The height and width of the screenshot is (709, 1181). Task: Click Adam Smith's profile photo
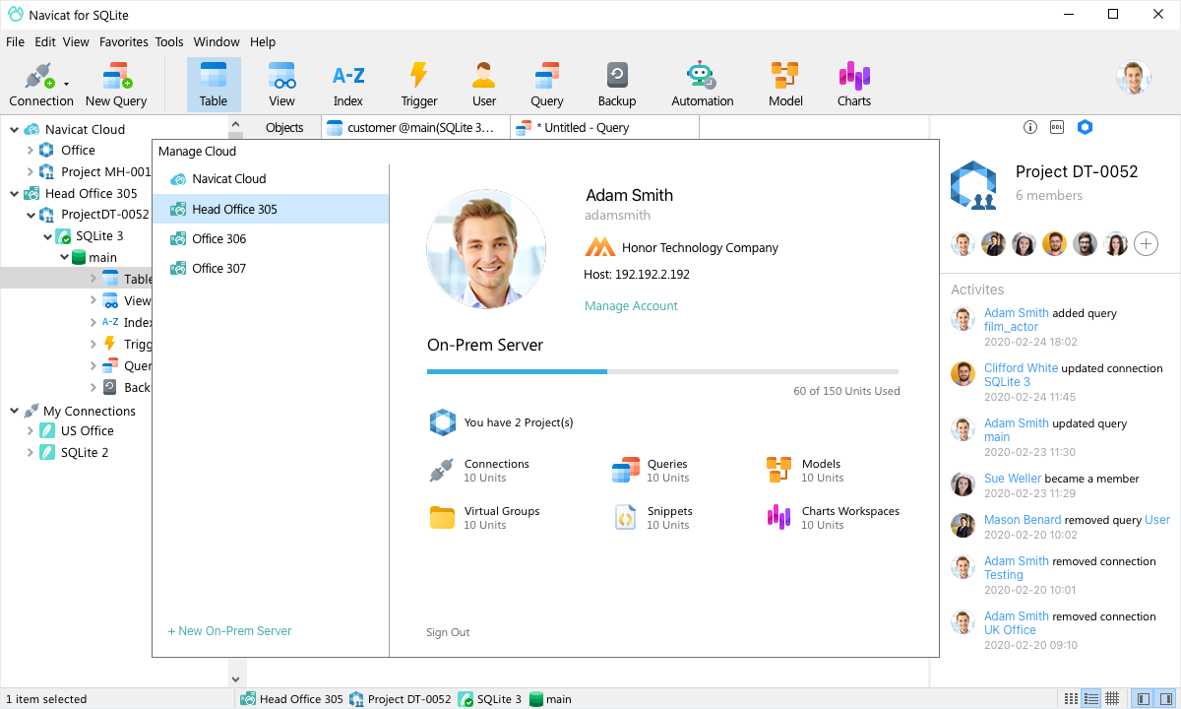[486, 250]
